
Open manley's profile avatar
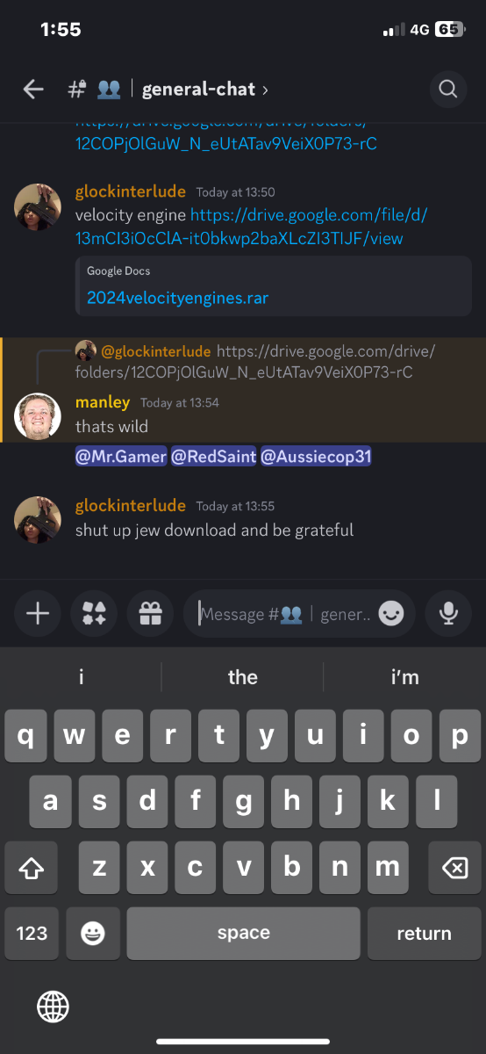38,416
